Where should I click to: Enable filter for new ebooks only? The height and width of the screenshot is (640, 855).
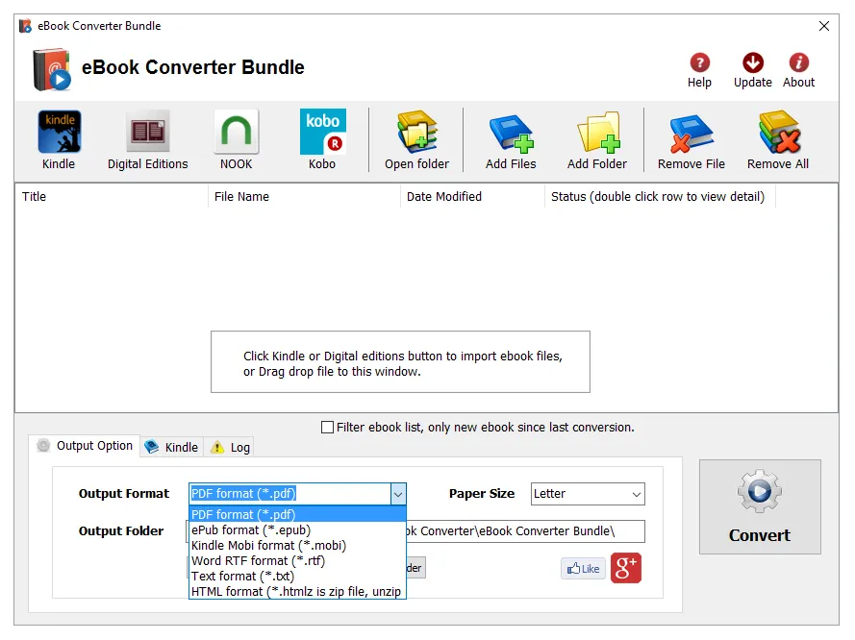coord(327,427)
